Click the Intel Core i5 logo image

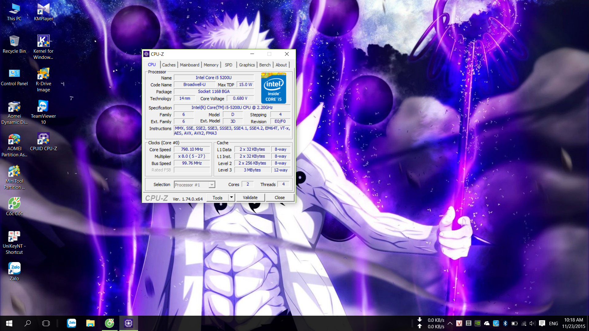274,88
